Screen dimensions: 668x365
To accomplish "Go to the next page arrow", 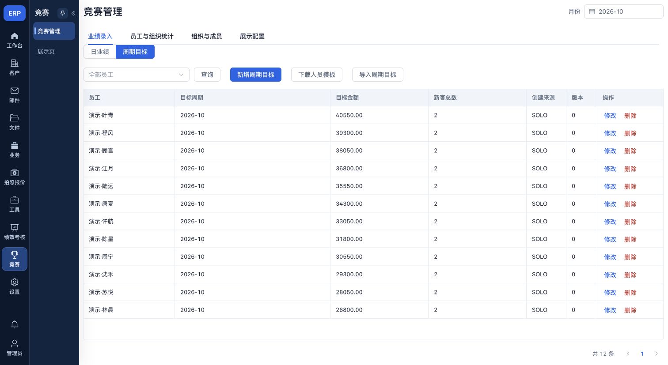I will pyautogui.click(x=657, y=354).
